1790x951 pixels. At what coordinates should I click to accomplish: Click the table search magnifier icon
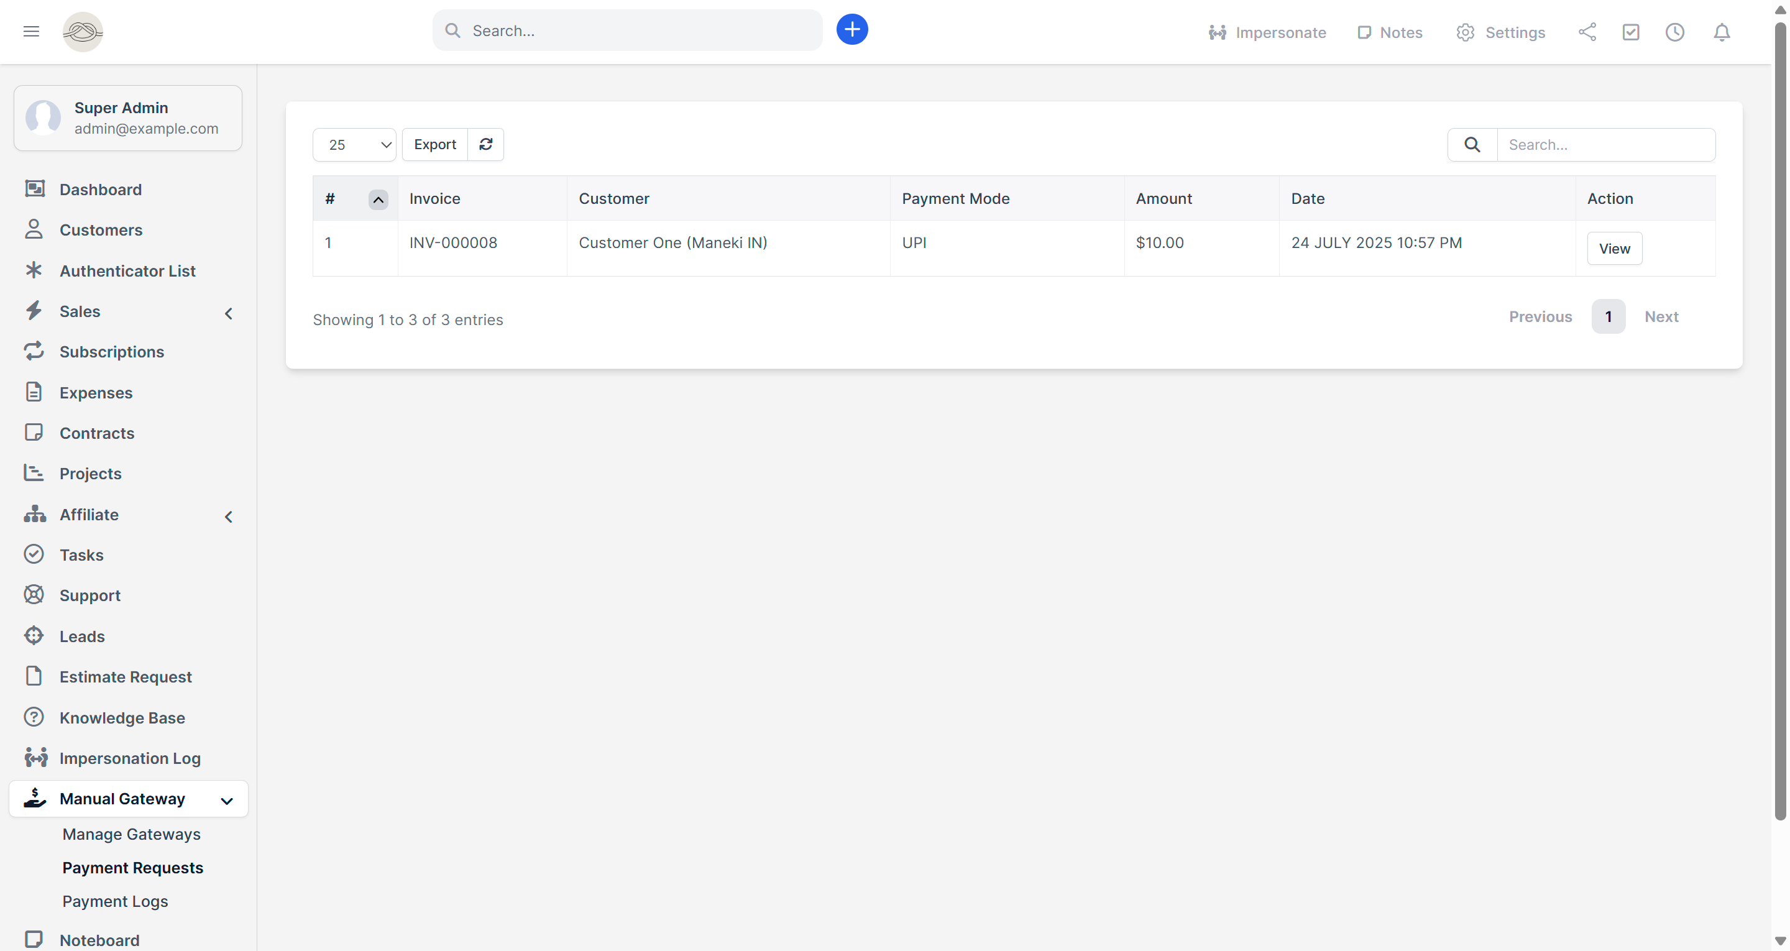1472,145
